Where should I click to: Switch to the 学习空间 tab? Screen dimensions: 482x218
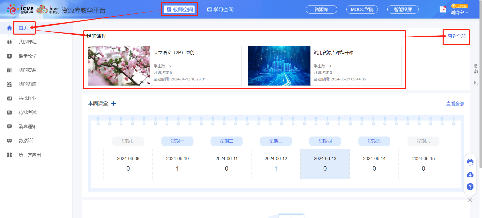coord(220,10)
